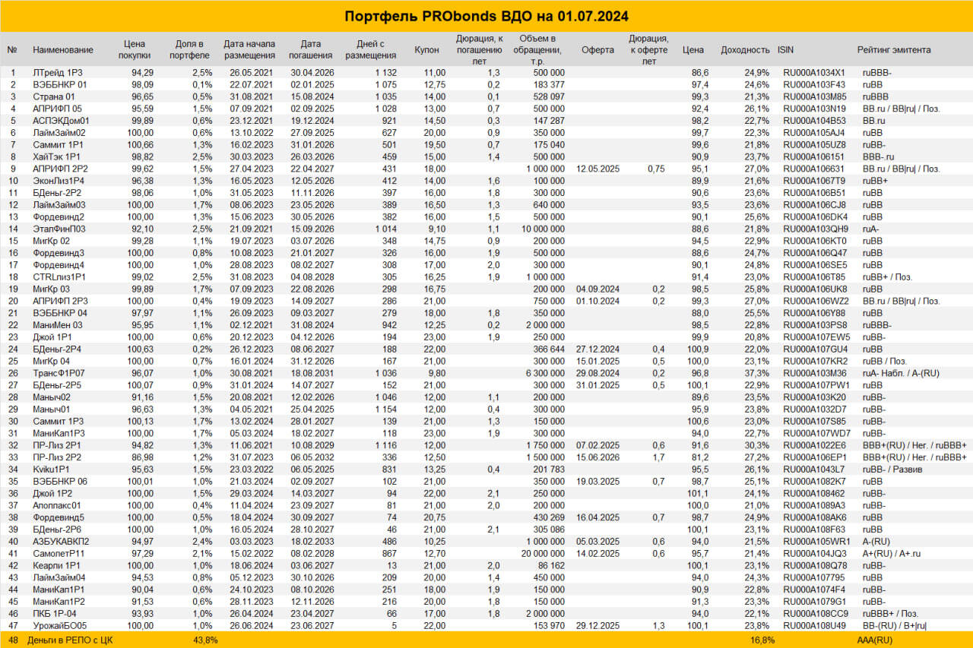Click the footer yield '16,8%'
973x648 pixels.
762,640
